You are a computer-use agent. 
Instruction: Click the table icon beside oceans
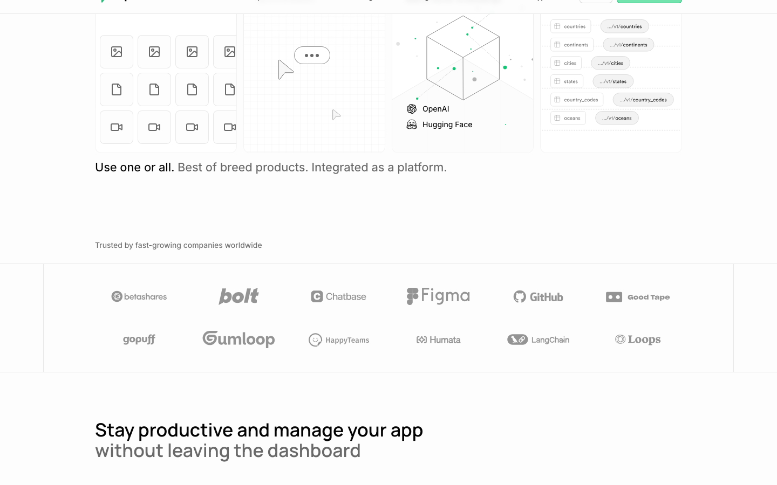coord(557,118)
